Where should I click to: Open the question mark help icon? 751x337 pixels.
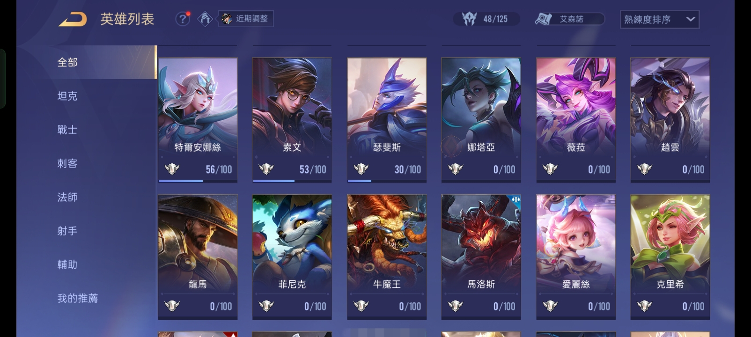click(182, 19)
